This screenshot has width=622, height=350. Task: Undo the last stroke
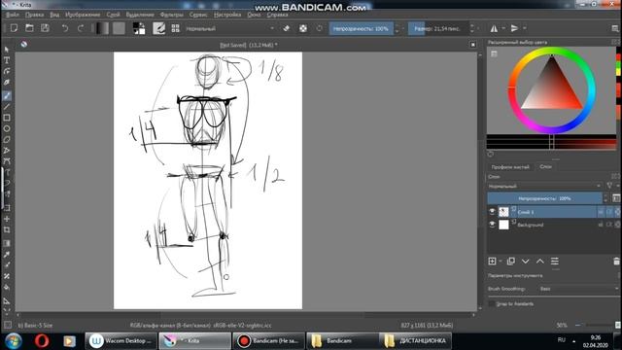pos(65,28)
